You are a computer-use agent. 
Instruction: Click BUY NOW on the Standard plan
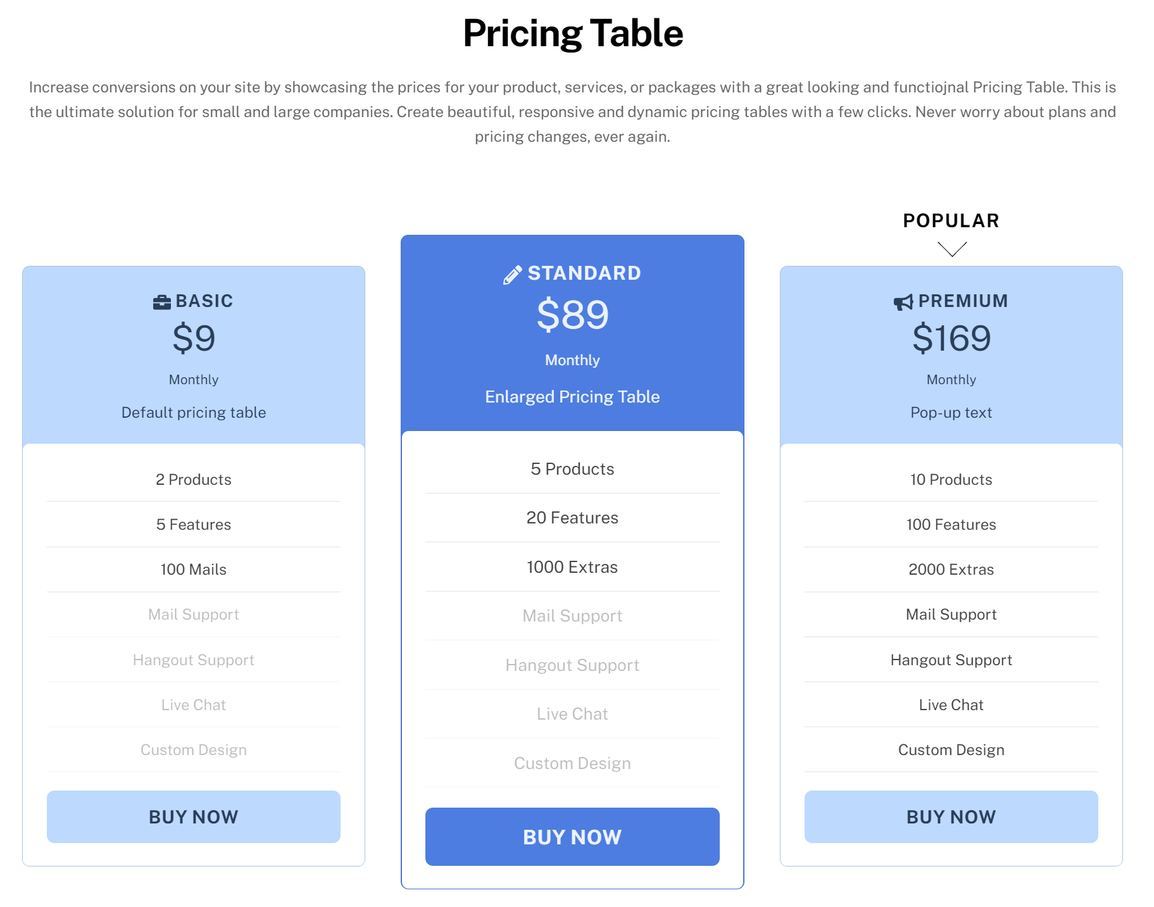(572, 837)
